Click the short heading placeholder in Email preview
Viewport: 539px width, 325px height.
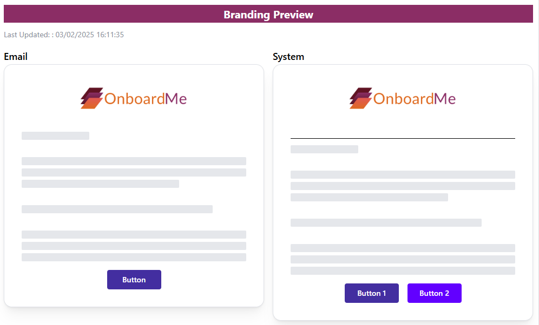[x=55, y=136]
